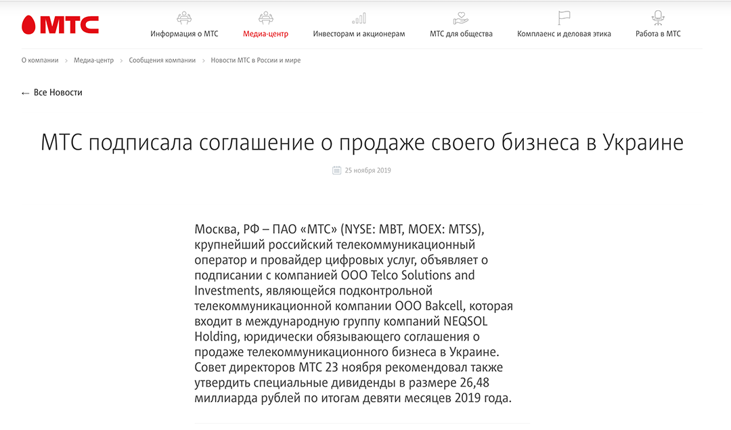The height and width of the screenshot is (430, 731).
Task: Click the Медиа-центр people icon
Action: pyautogui.click(x=266, y=18)
